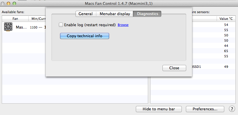Click the Value °C column header

pyautogui.click(x=226, y=19)
